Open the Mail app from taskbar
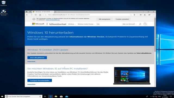The width and height of the screenshot is (174, 98). point(67,96)
